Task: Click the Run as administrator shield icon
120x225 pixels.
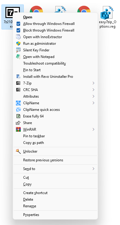Action: [18, 44]
